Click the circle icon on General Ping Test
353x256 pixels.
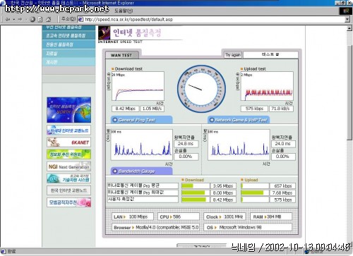(x=115, y=120)
